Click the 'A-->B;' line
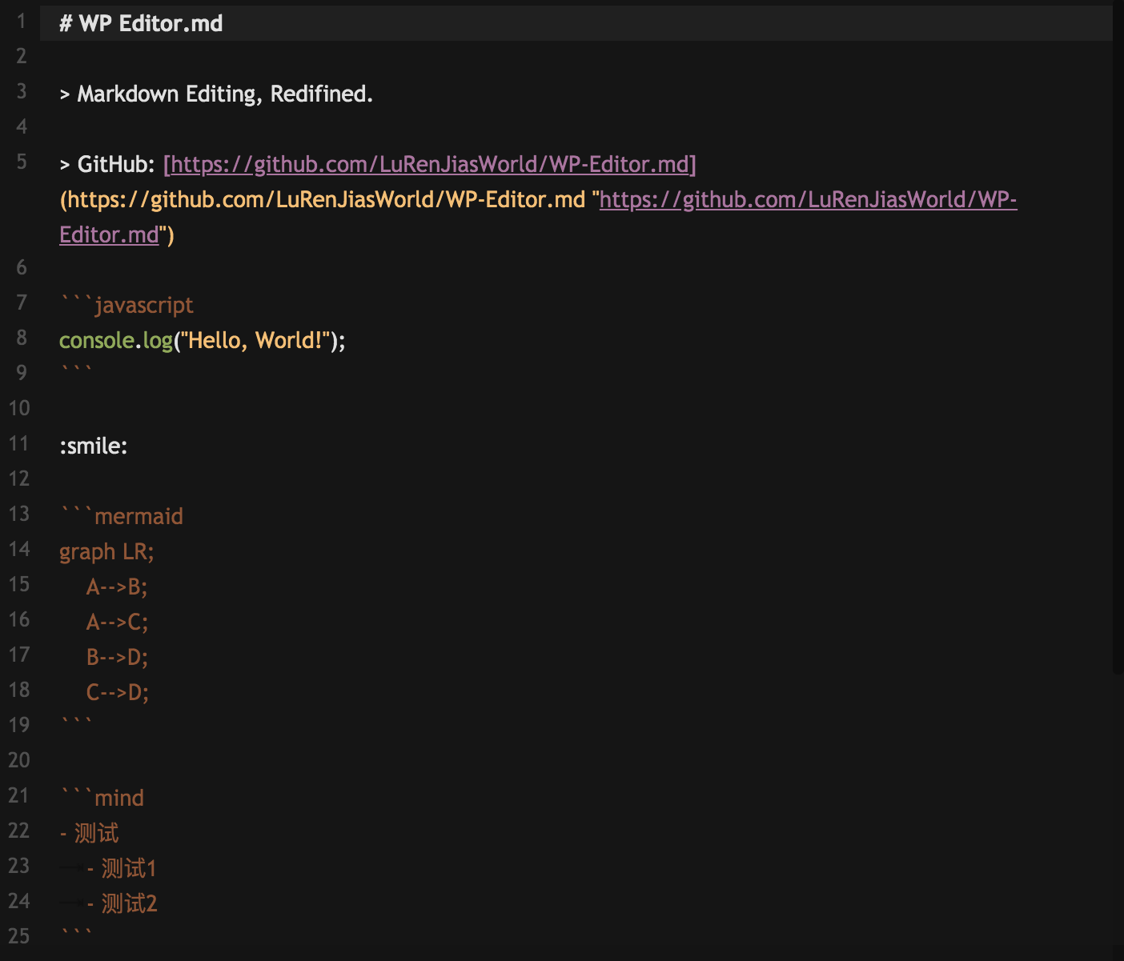 117,587
